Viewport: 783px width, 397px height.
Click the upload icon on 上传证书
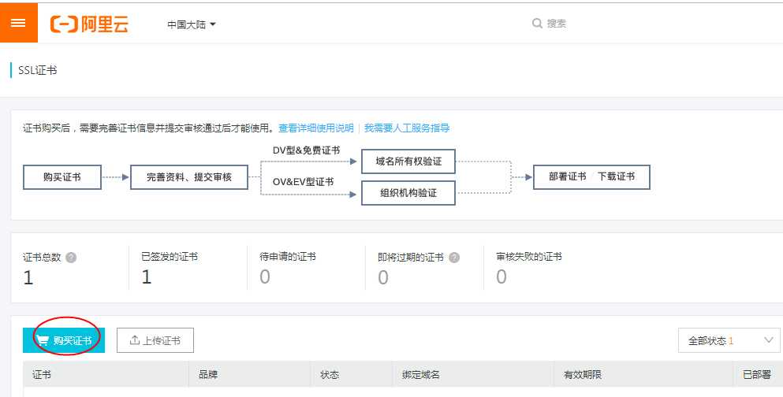point(135,340)
